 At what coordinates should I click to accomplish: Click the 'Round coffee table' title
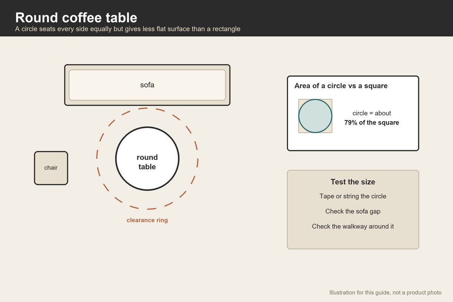(x=76, y=17)
